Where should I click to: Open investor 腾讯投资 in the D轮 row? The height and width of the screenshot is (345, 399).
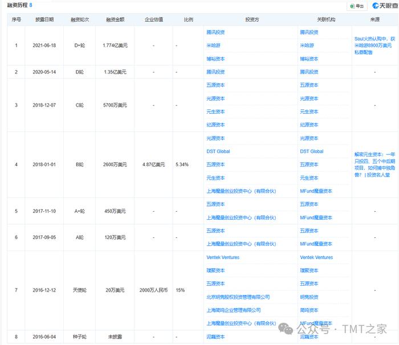click(x=215, y=72)
